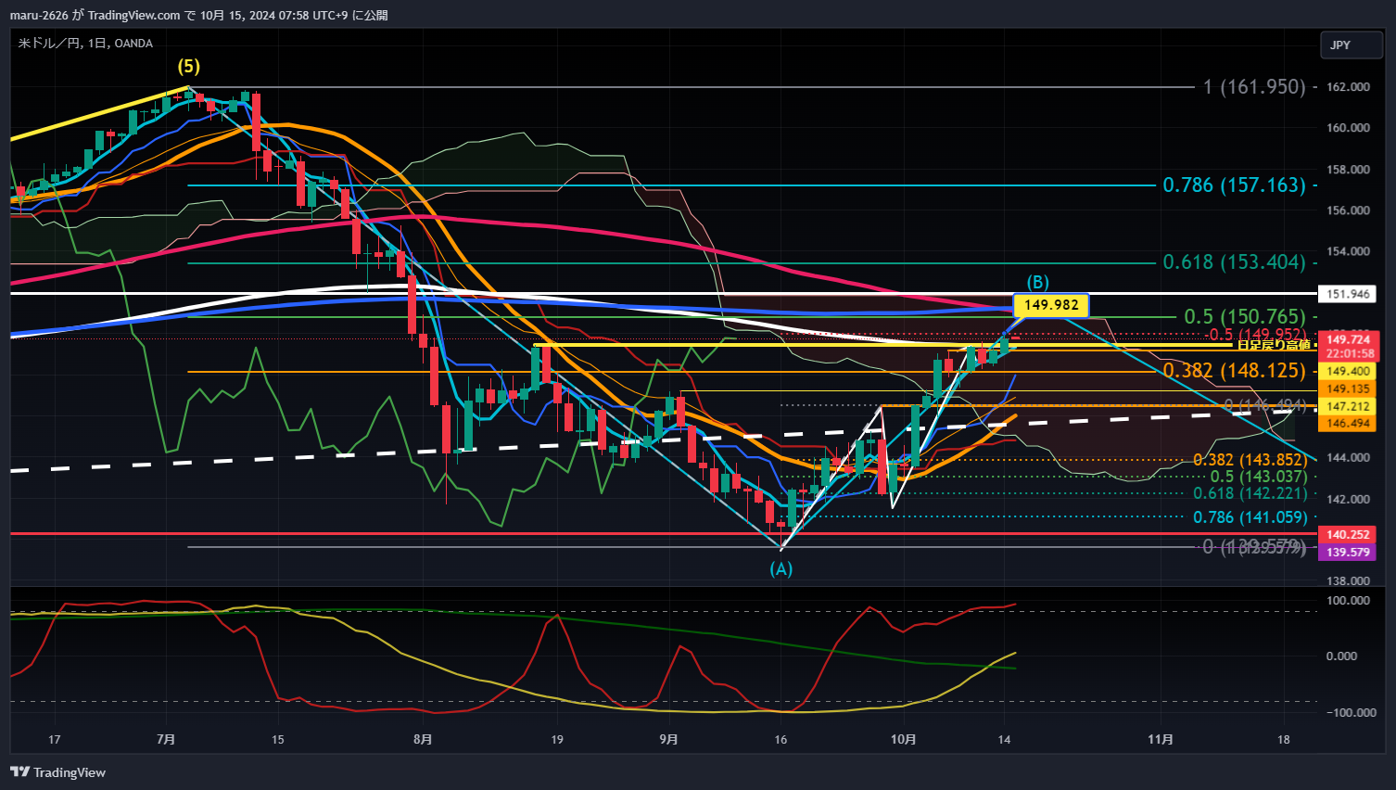1396x790 pixels.
Task: Click the yellow 149.982 price callout
Action: point(1051,305)
